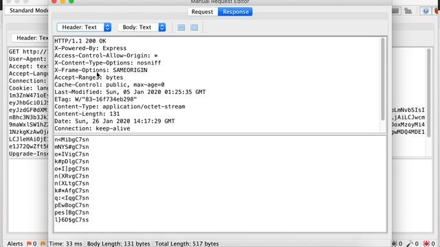Click the 'Date: Sun, 26 Jan 2020' line
This screenshot has width=440, height=247.
115,121
